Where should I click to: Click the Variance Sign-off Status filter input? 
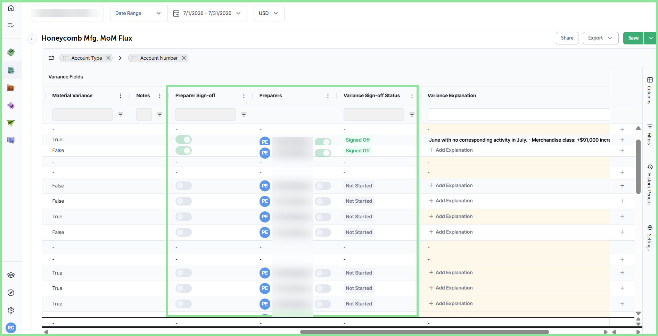click(x=374, y=115)
